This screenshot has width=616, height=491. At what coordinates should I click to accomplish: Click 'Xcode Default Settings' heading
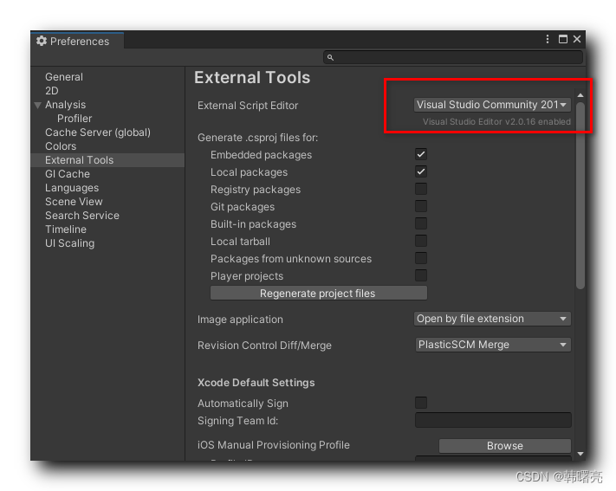coord(256,383)
